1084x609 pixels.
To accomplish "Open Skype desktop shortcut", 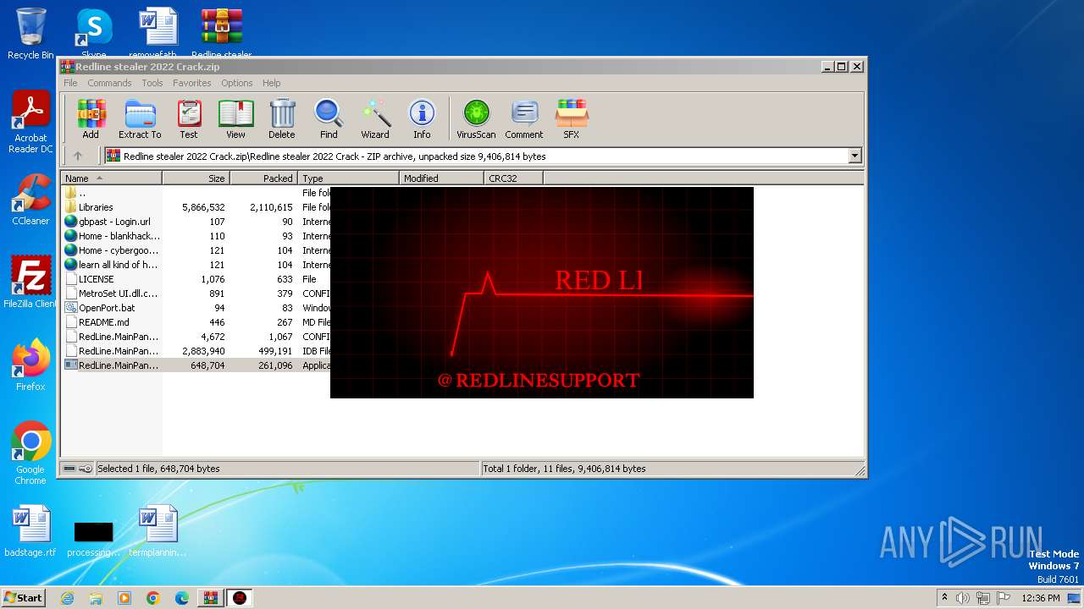I will 94,34.
